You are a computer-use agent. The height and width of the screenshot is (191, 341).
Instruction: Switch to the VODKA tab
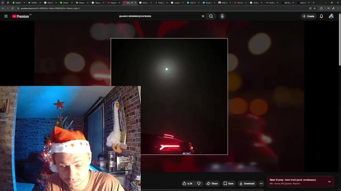coord(34,3)
